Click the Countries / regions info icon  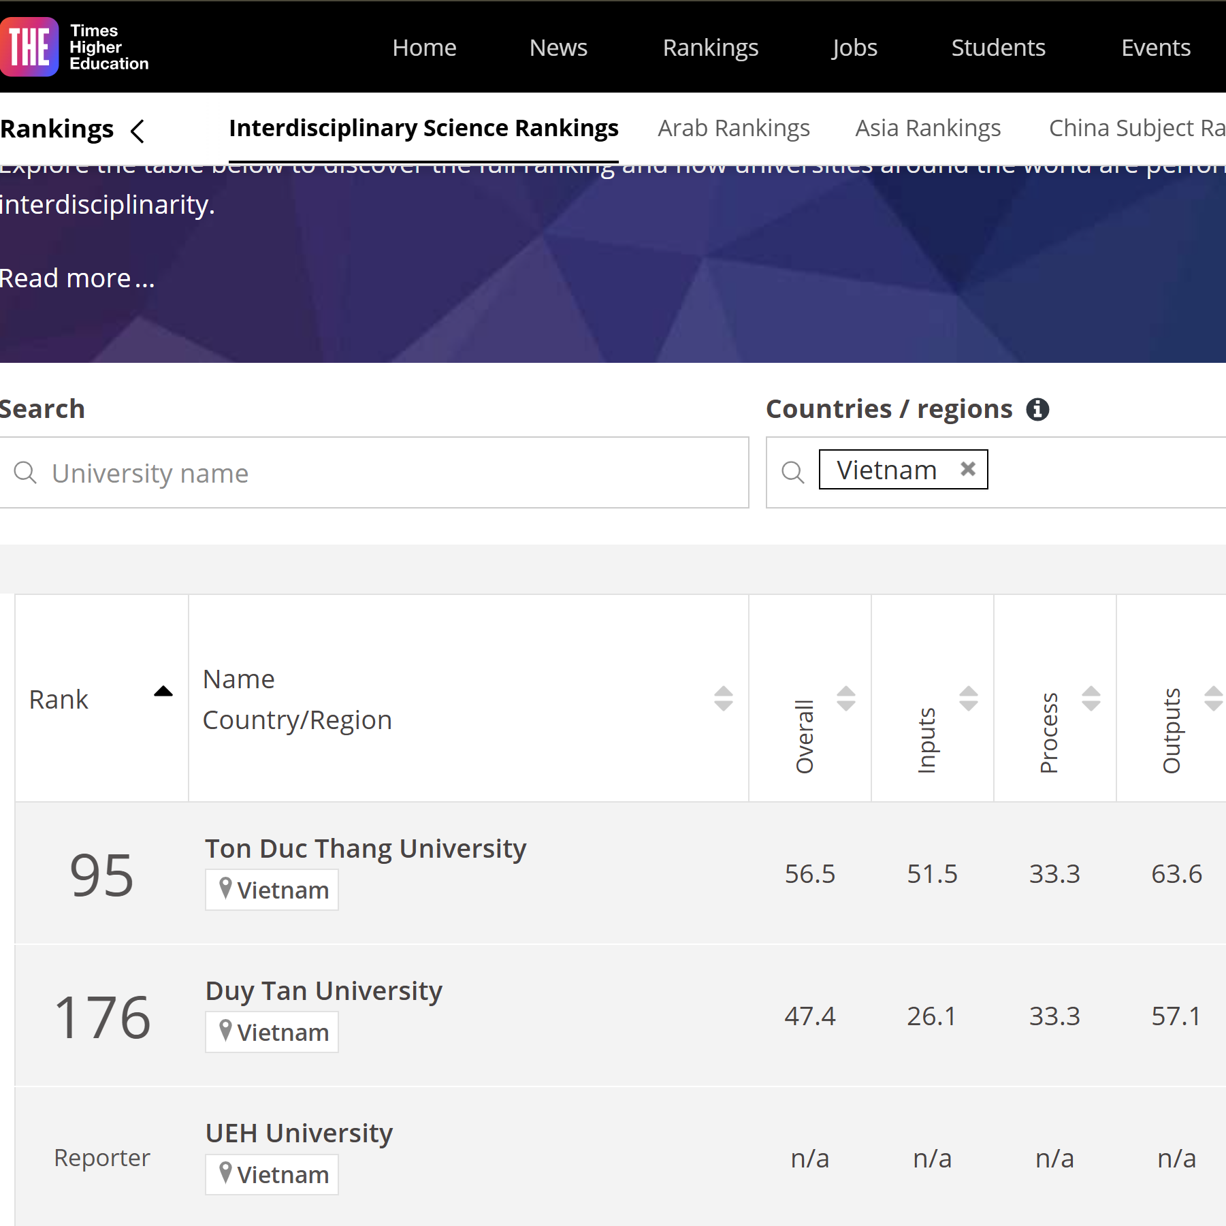click(1037, 409)
